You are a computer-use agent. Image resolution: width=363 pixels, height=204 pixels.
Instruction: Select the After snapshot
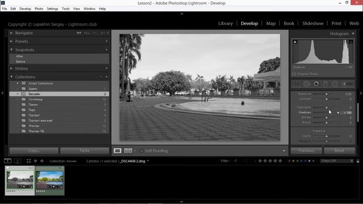click(19, 57)
